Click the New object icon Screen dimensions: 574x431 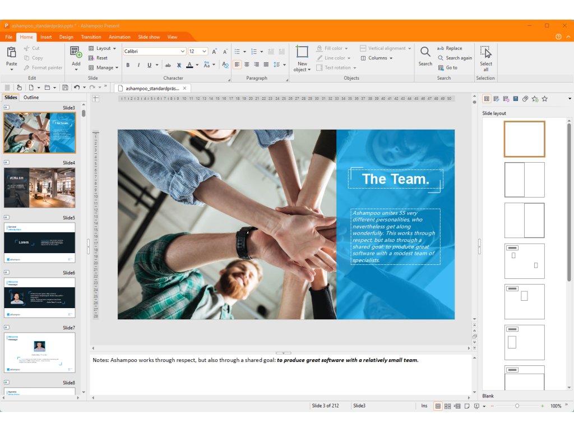tap(302, 52)
